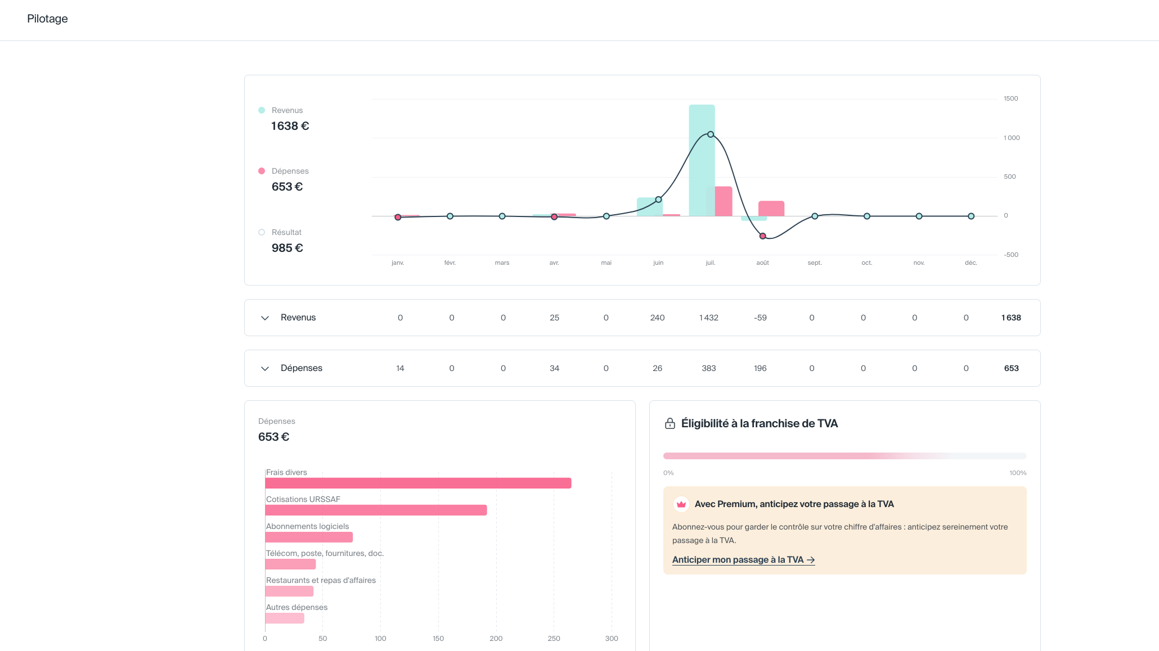Toggle Résultat series via legend label
The image size is (1159, 651).
pos(286,232)
